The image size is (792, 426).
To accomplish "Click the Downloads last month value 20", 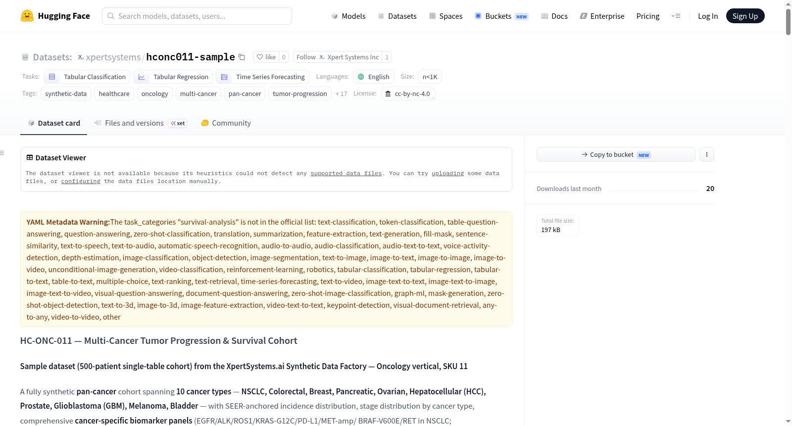I will click(710, 189).
